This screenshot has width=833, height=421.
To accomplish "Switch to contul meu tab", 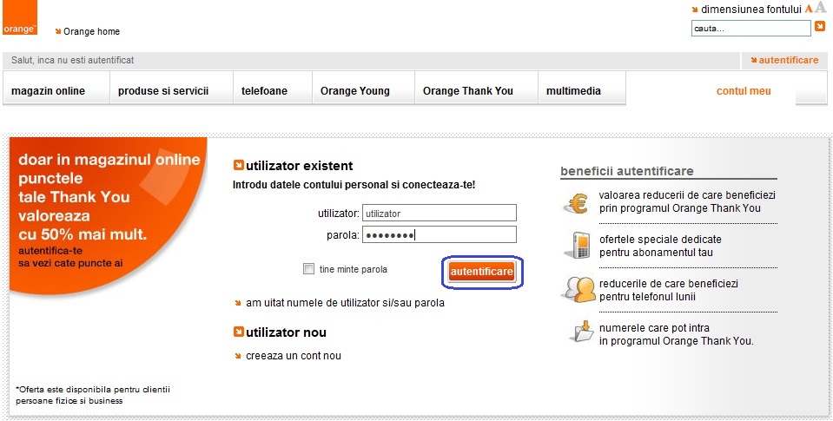I will (x=744, y=91).
